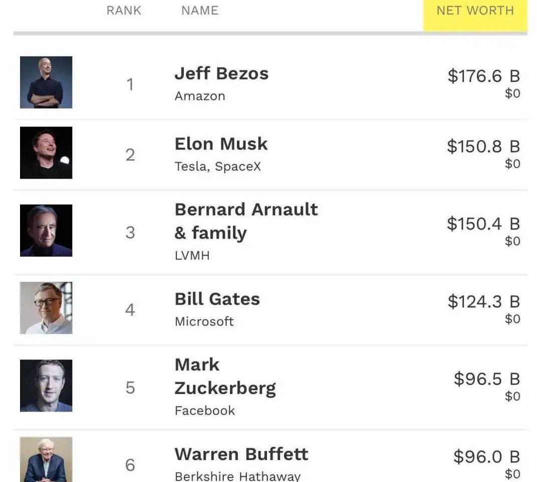
Task: Select the Bill Gates name link
Action: [x=217, y=299]
